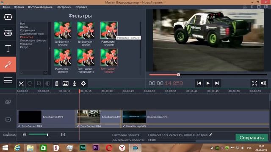
Task: Select the Filters magic wand tab
Action: click(8, 65)
